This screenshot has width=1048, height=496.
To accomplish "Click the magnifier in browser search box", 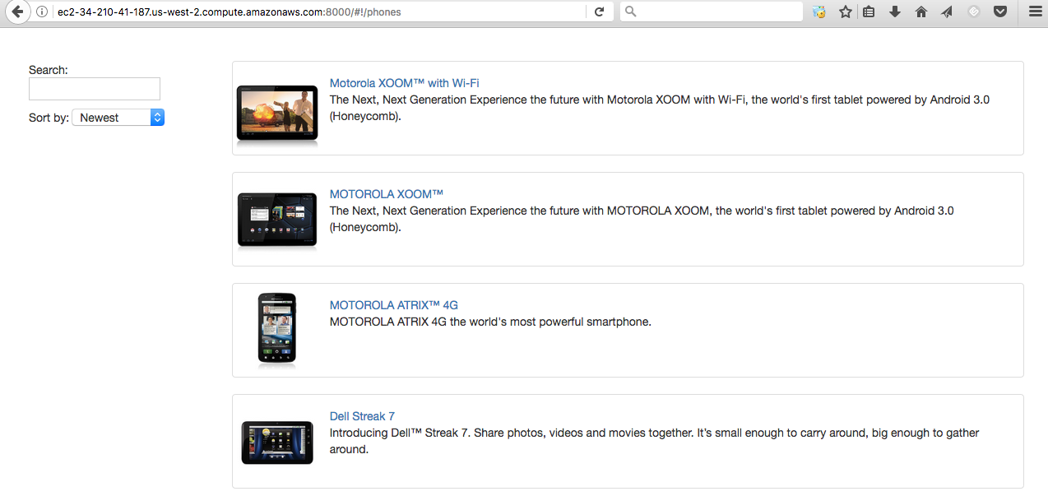I will click(631, 12).
